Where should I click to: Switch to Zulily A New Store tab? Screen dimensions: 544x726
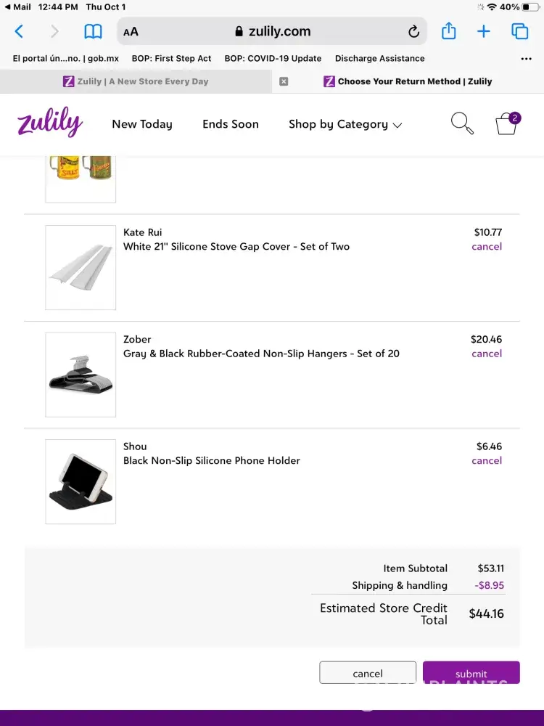pos(136,81)
